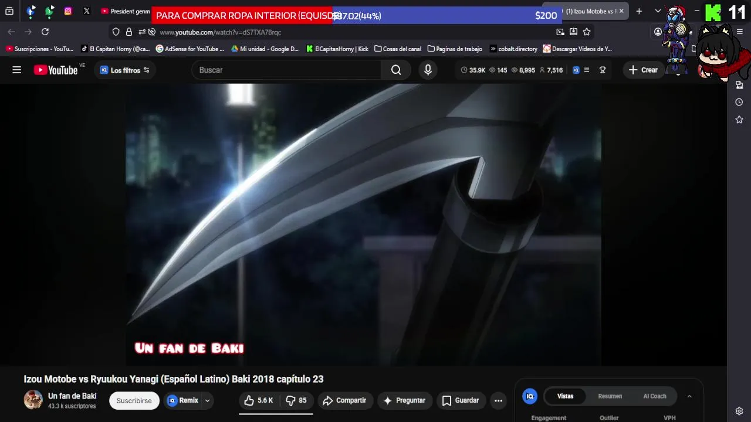Open the vidIQ stats list menu icon

tap(586, 70)
